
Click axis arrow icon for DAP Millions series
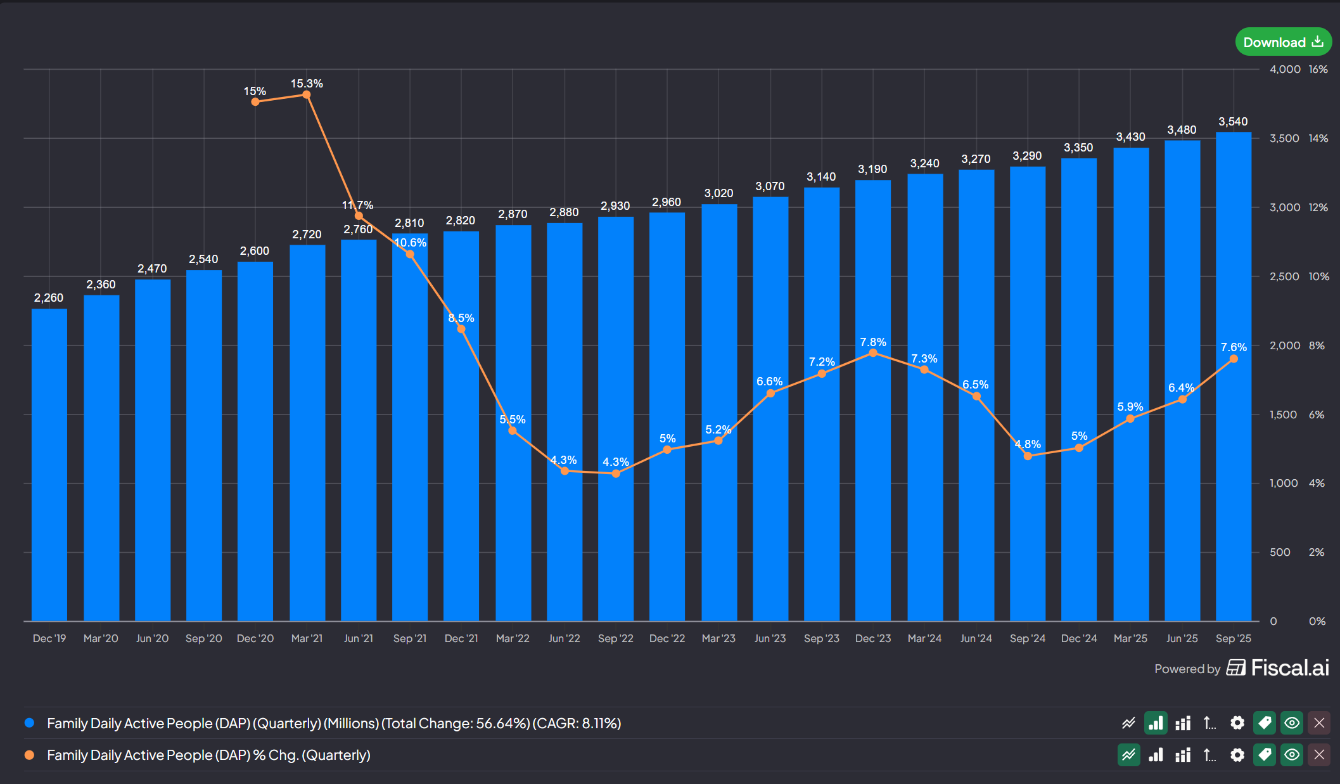(1209, 723)
